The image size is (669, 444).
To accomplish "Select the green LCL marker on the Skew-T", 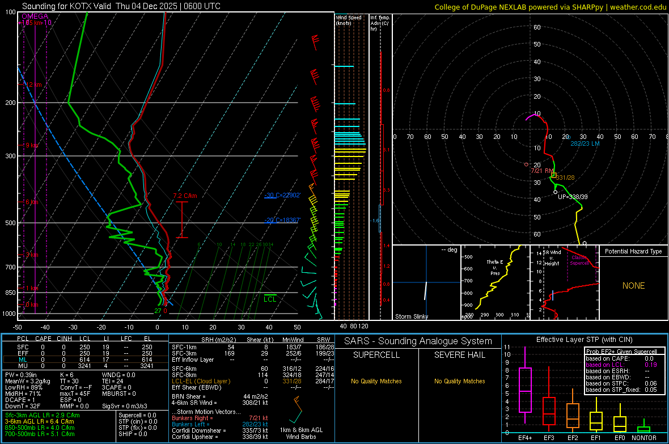I will [x=270, y=299].
